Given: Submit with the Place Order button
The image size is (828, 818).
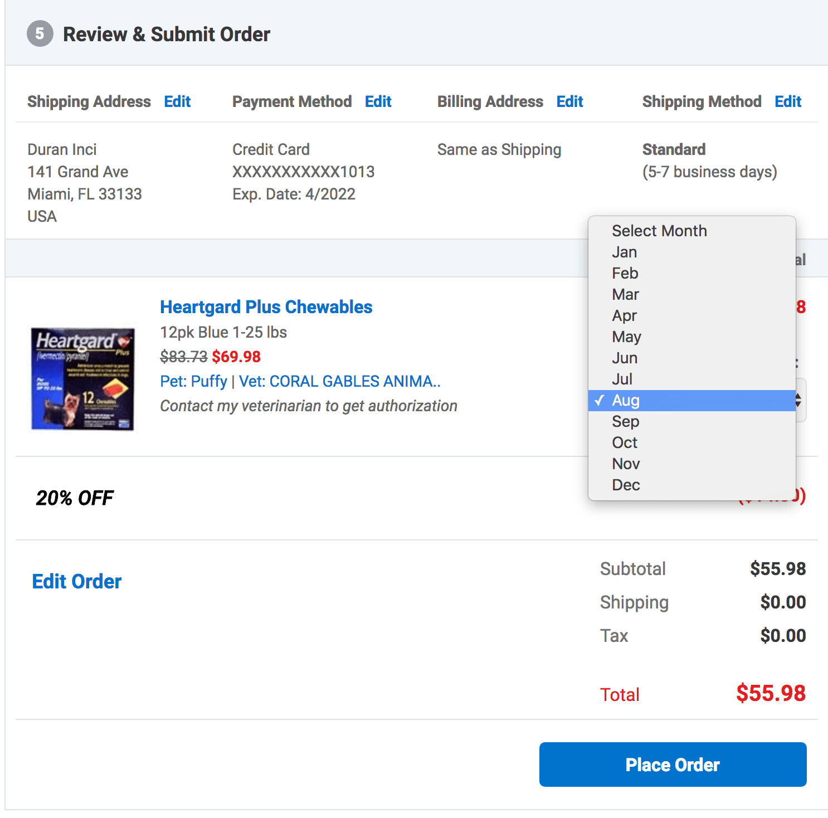Looking at the screenshot, I should tap(673, 765).
